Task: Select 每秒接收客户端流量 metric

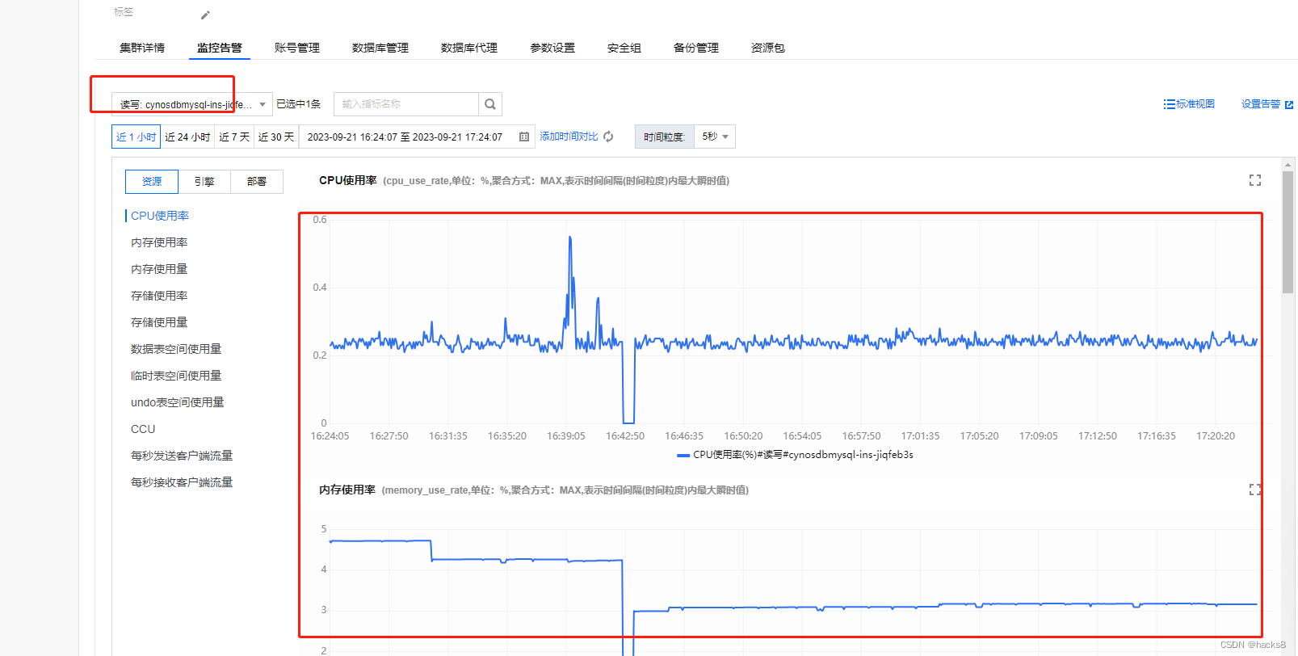Action: (182, 482)
